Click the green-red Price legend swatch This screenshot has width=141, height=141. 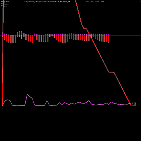[2, 6]
